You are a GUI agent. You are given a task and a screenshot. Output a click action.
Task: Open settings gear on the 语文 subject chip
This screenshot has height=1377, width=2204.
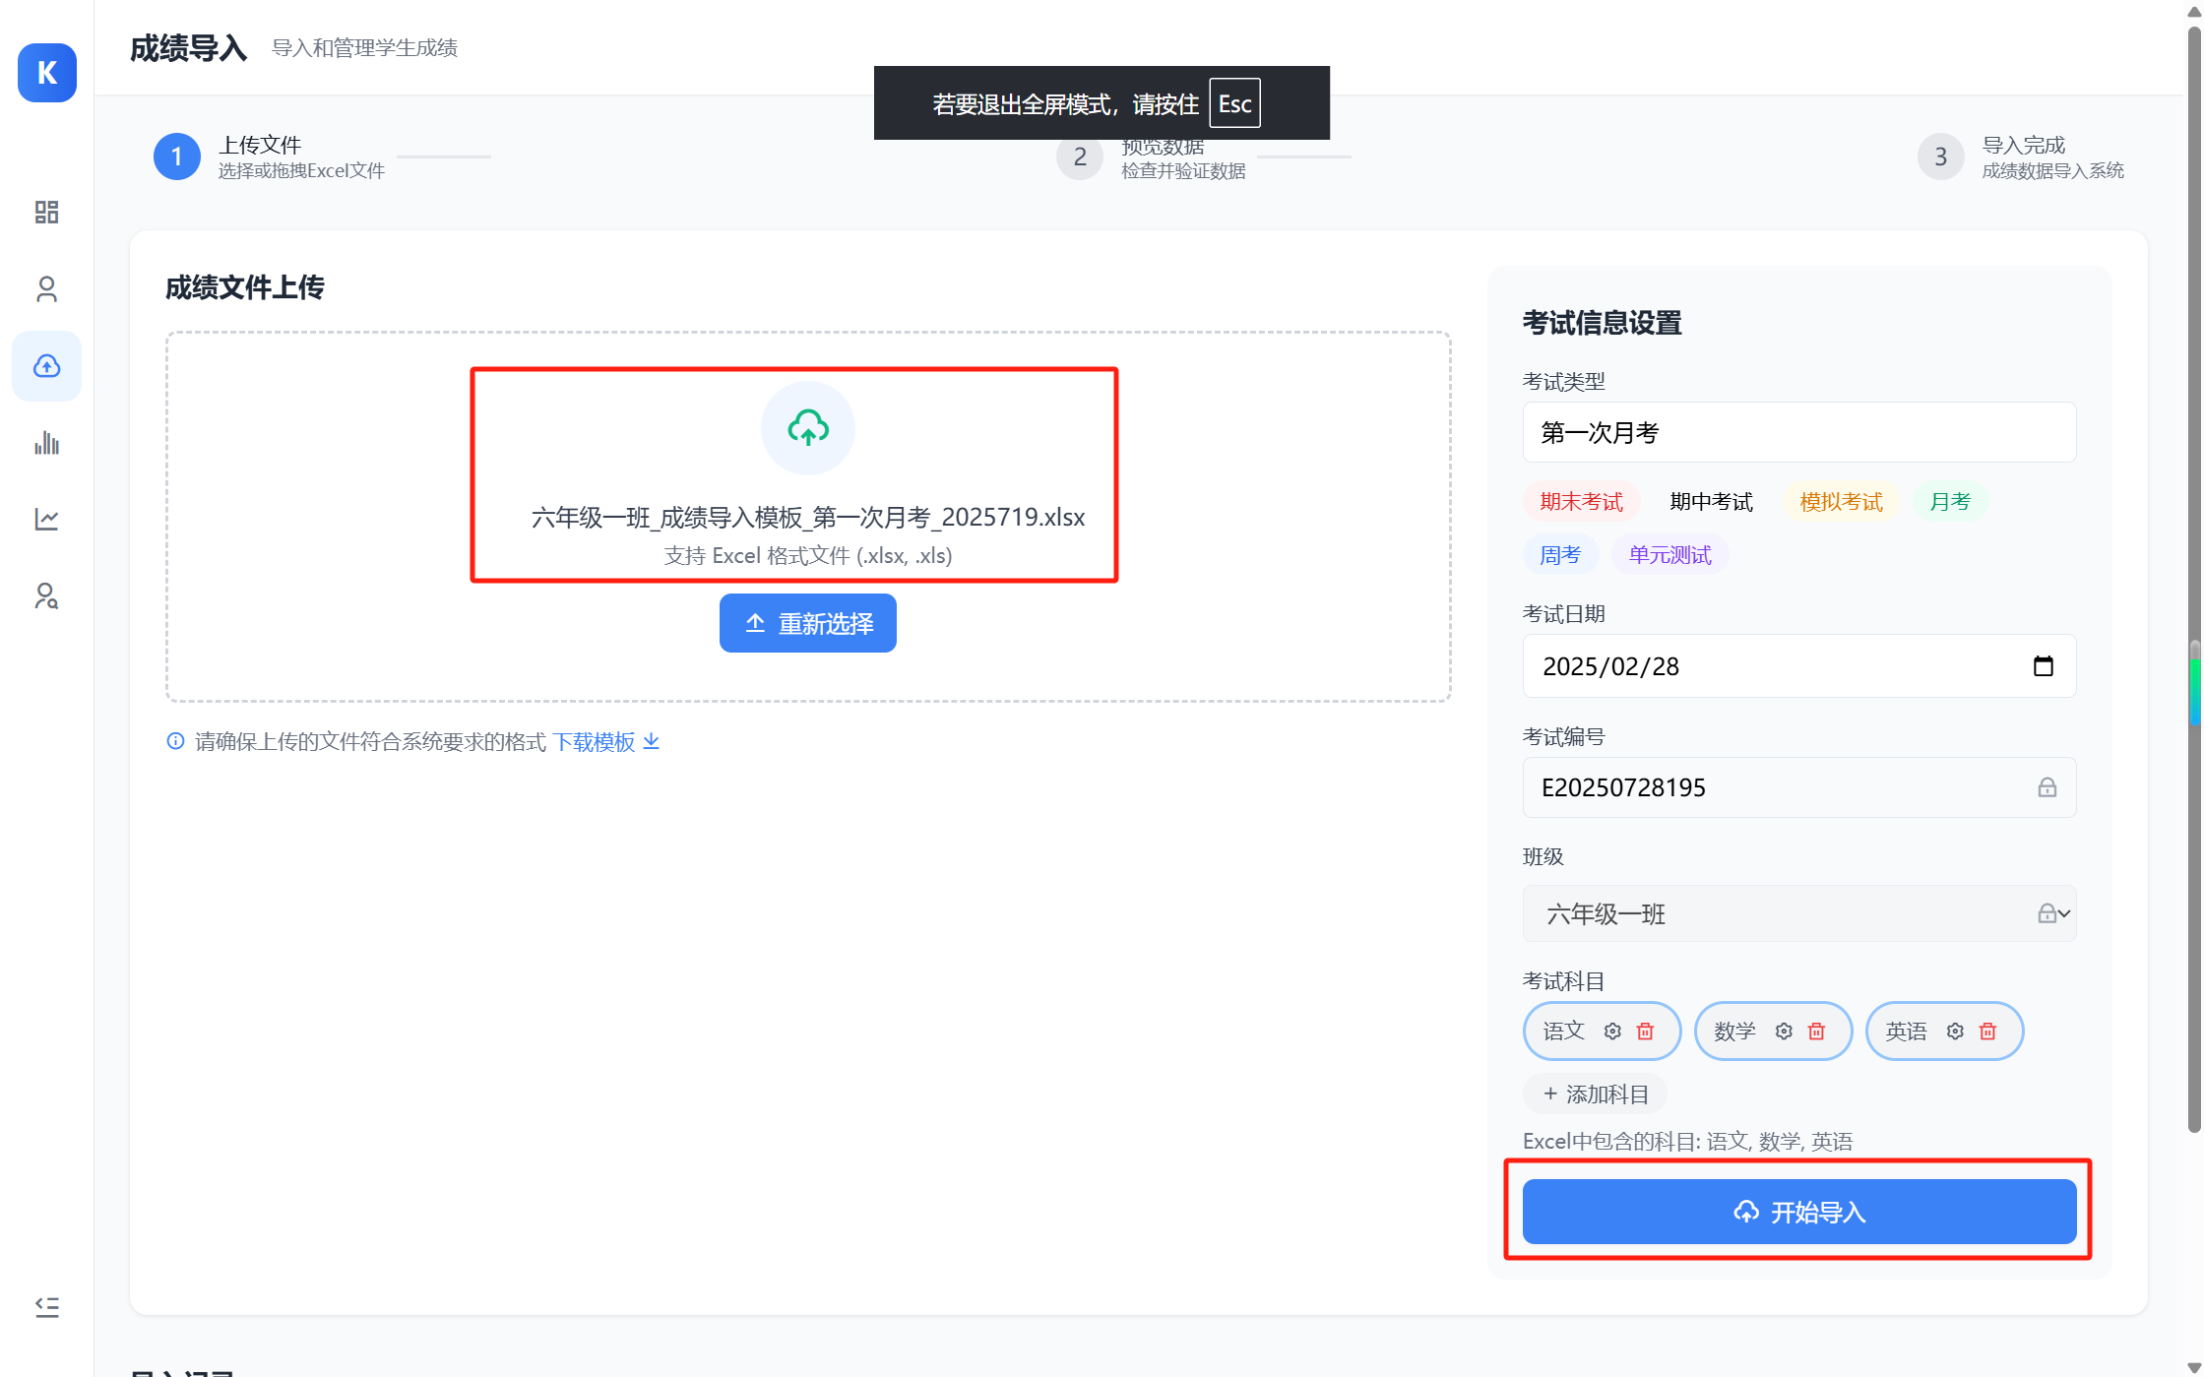click(x=1612, y=1031)
